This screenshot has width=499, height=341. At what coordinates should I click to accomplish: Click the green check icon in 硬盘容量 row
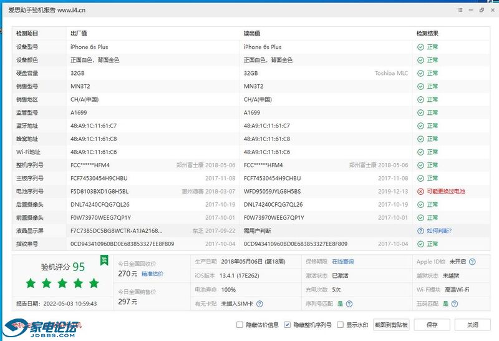420,73
